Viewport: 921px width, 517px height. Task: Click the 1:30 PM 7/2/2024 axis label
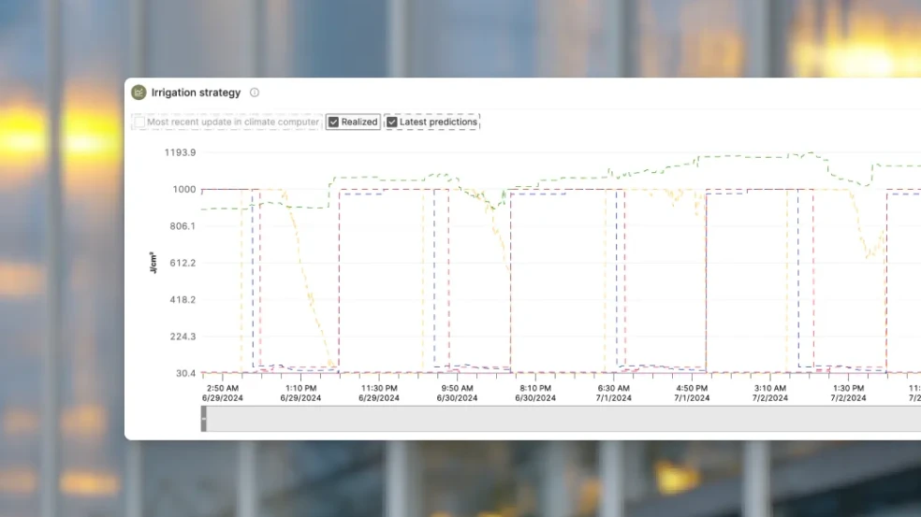click(848, 393)
